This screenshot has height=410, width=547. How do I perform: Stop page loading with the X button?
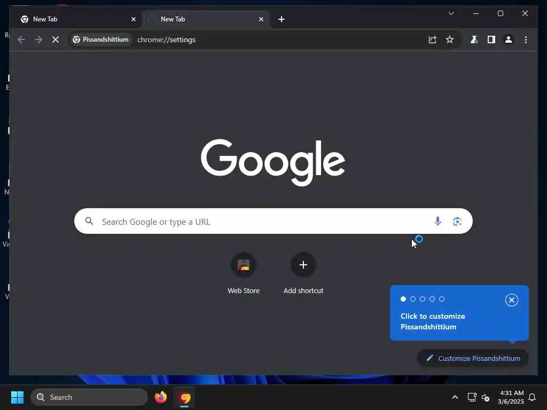[56, 40]
